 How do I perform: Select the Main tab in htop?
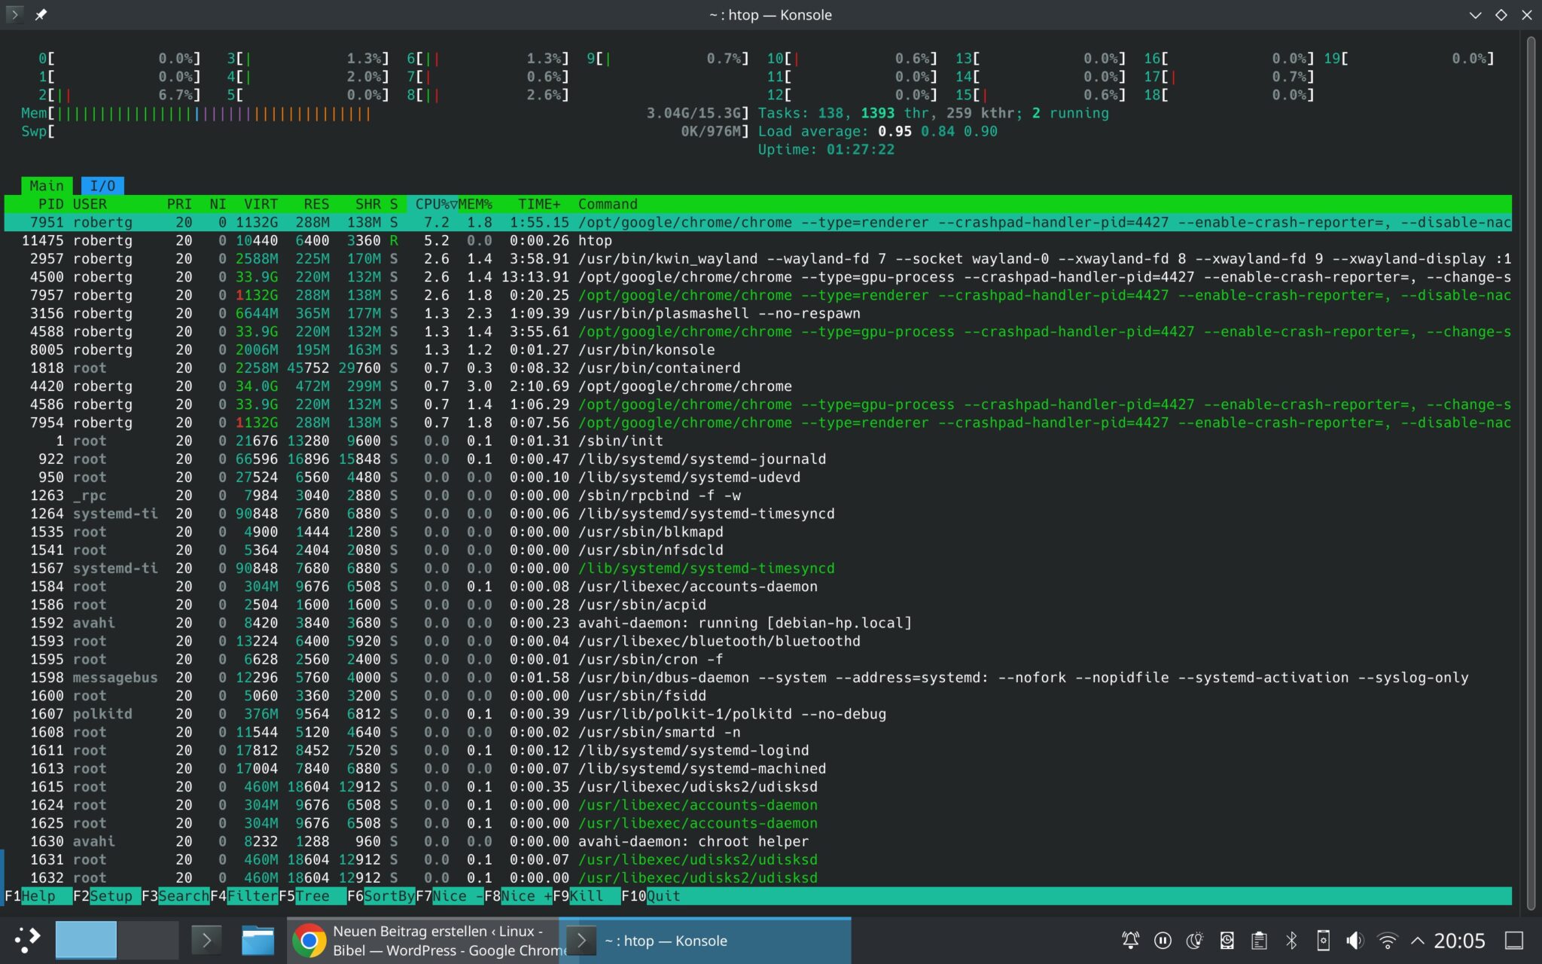47,185
